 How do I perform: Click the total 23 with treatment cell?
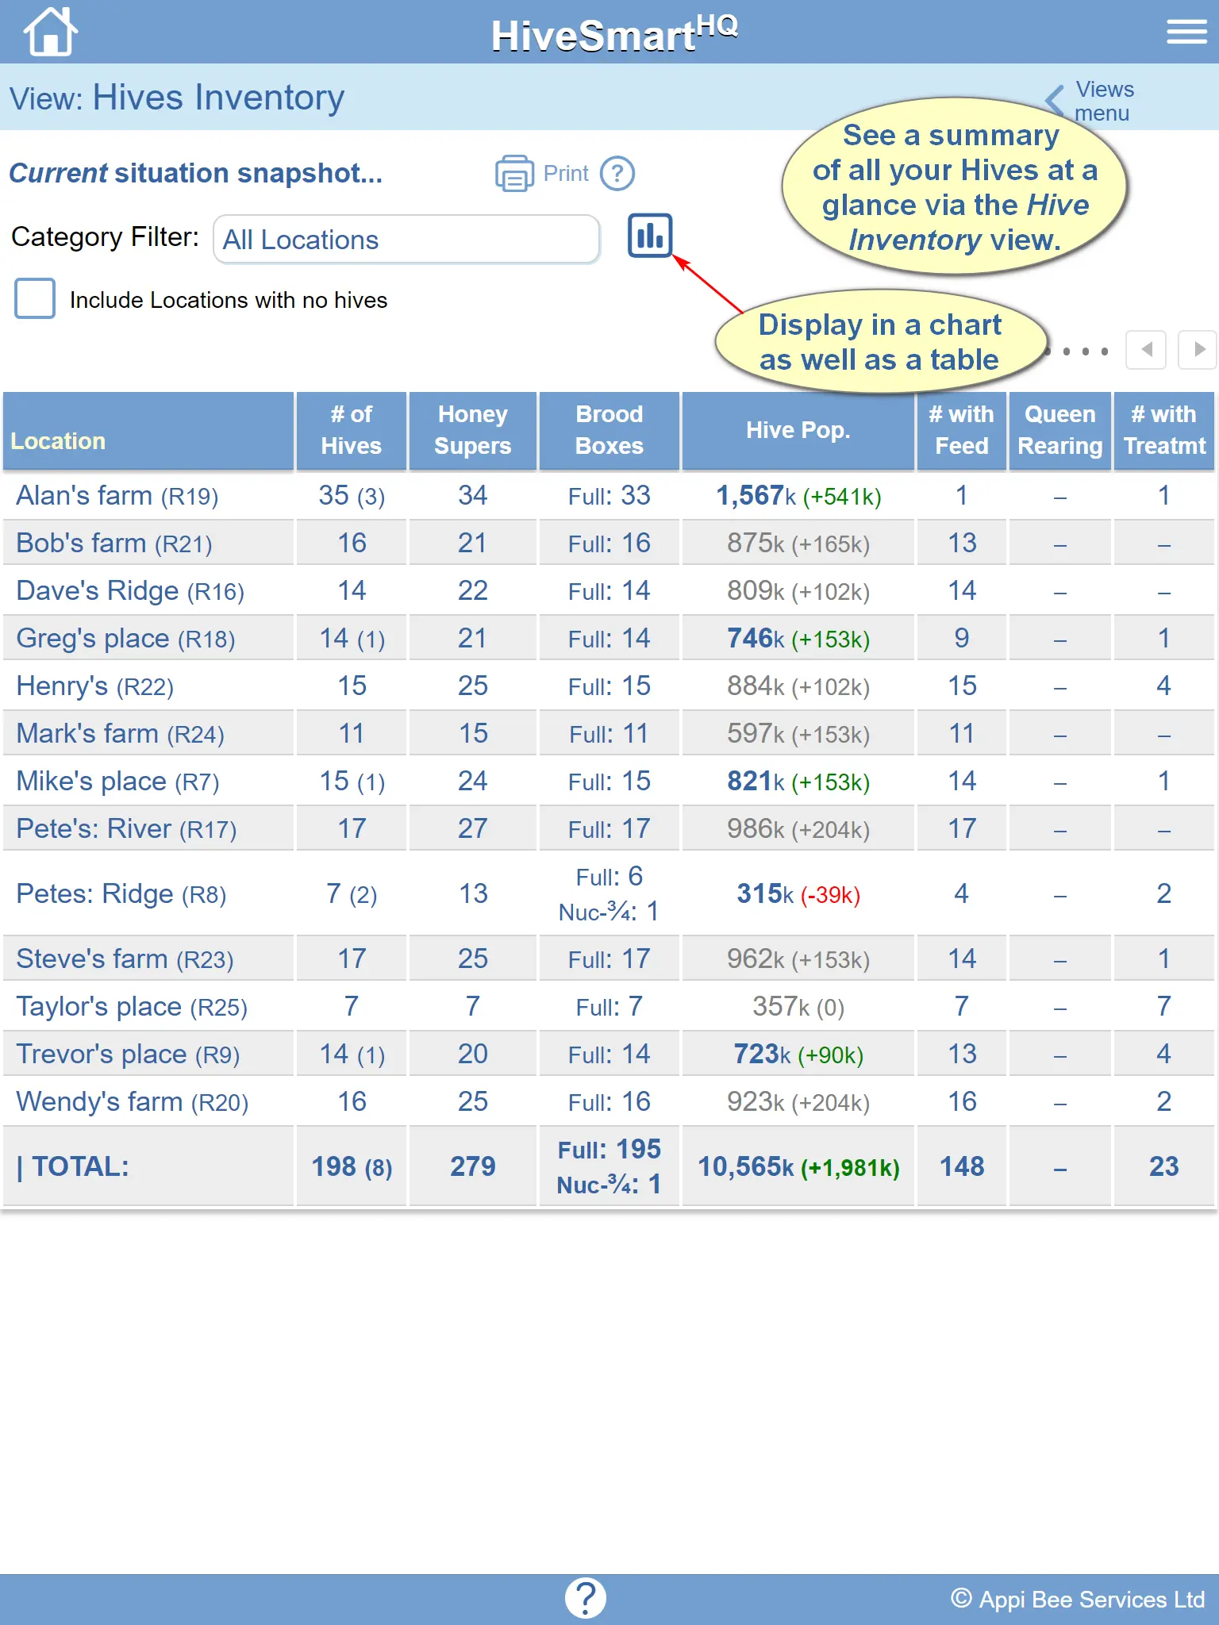[1164, 1166]
